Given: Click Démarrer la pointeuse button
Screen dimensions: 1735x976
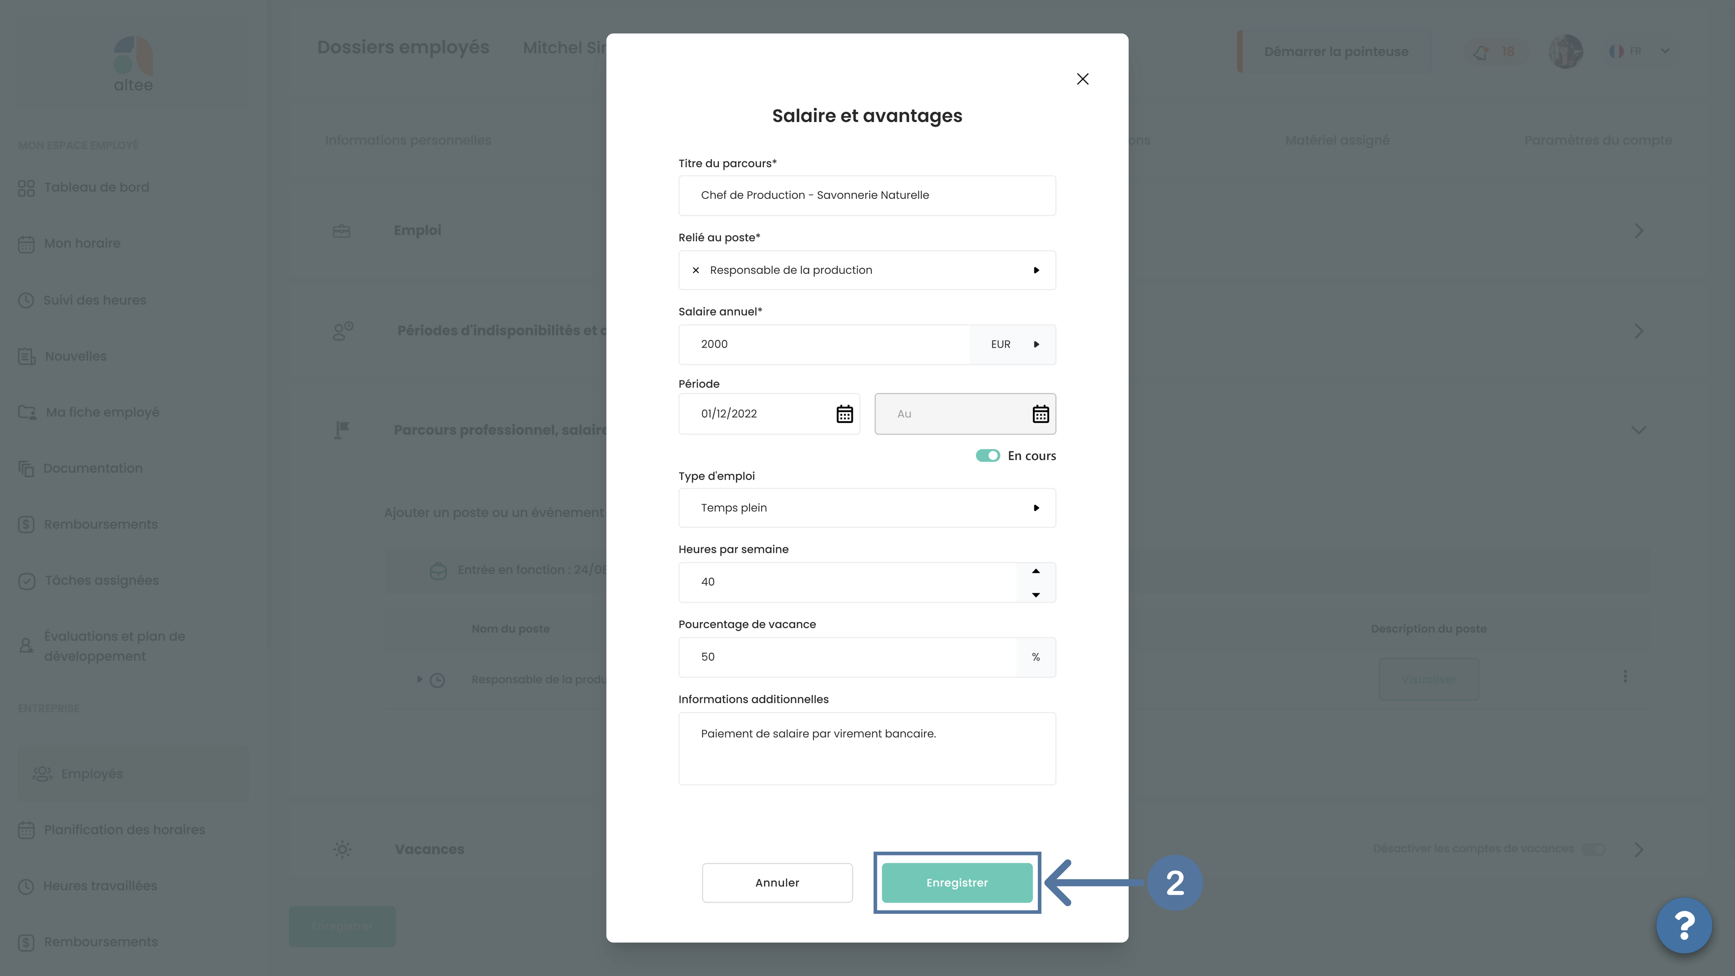Looking at the screenshot, I should pos(1335,52).
